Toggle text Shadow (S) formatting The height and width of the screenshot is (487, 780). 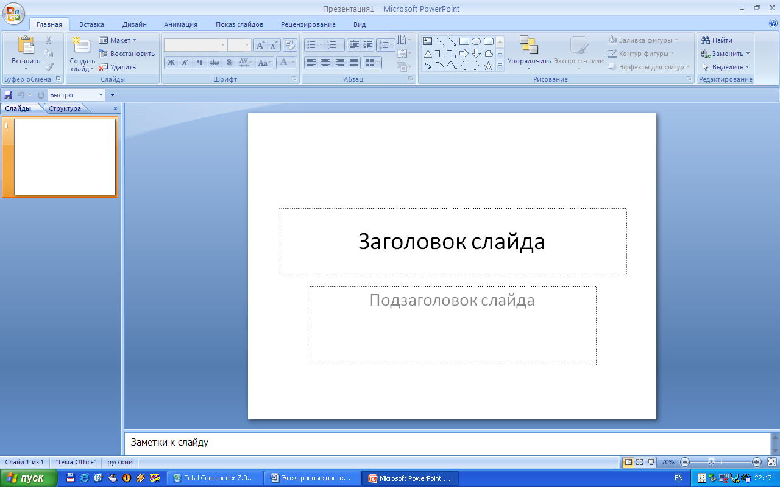[x=229, y=63]
